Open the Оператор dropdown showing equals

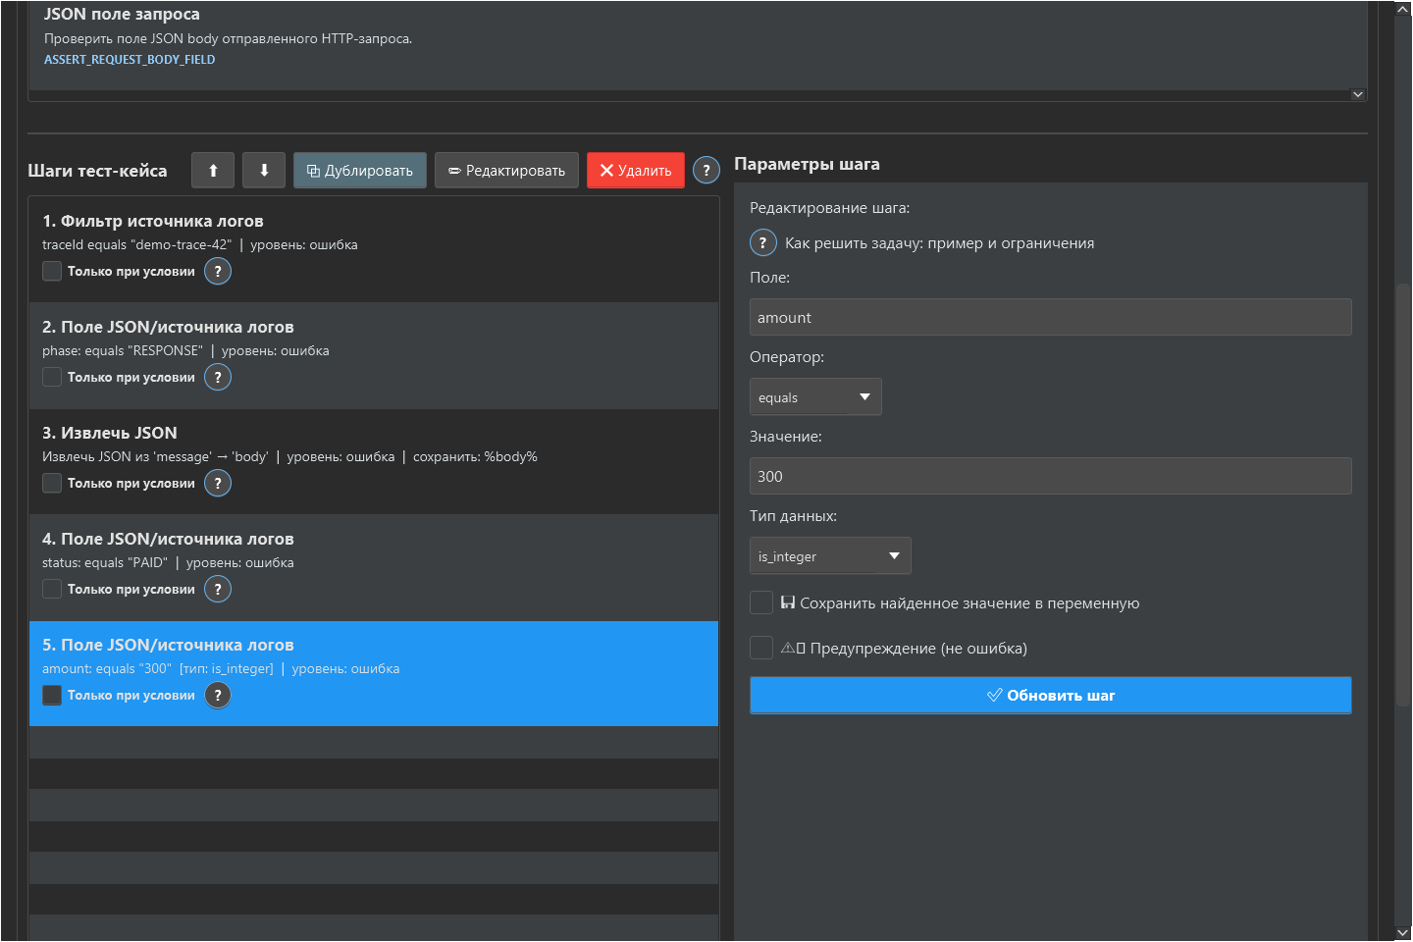tap(815, 397)
